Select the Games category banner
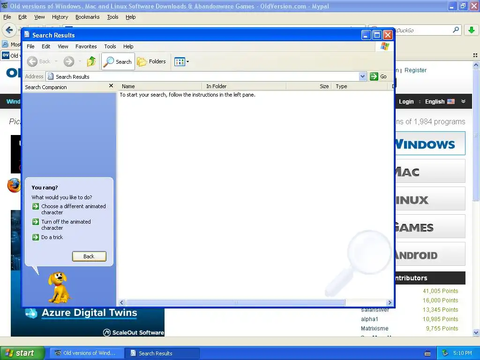 [x=430, y=226]
